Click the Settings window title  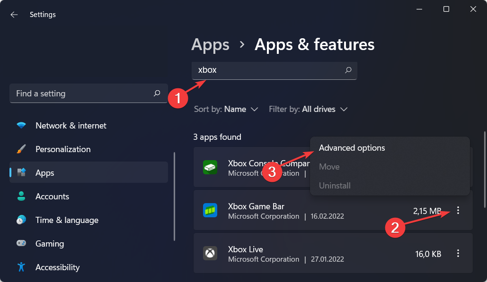tap(43, 15)
